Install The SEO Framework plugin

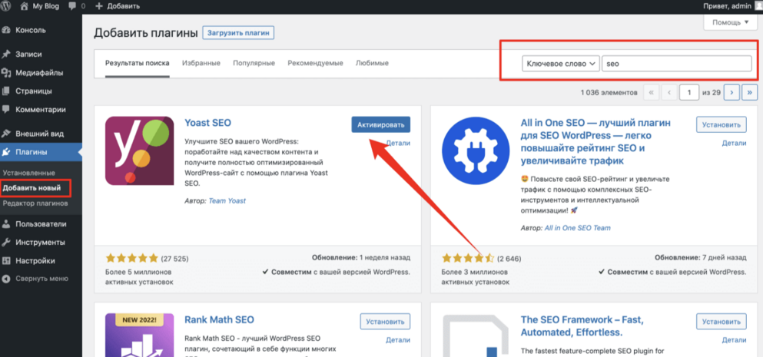click(x=722, y=322)
